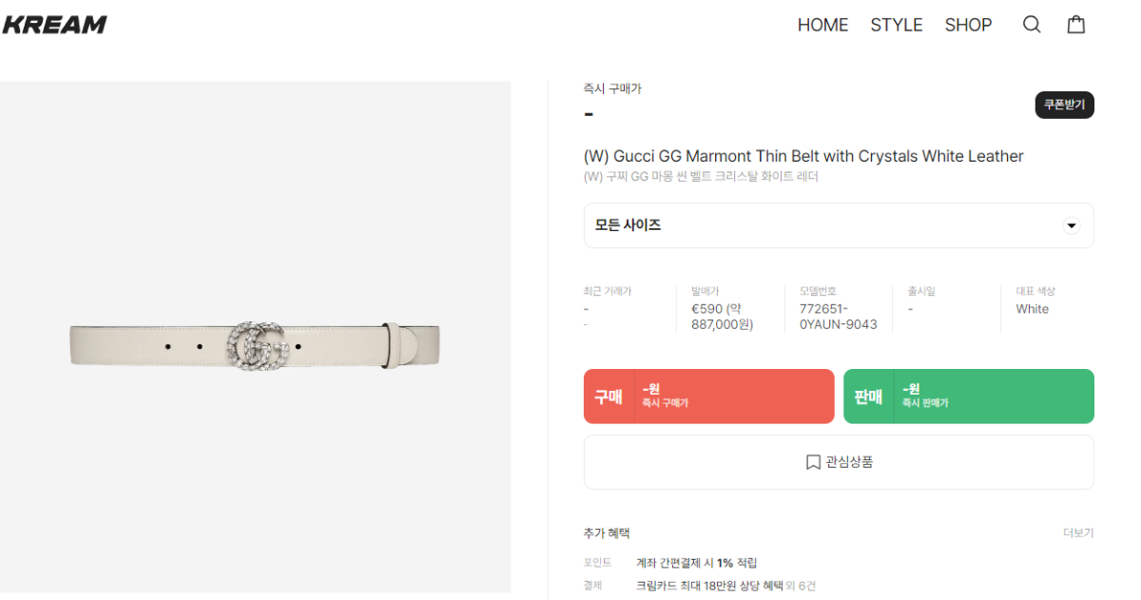Click the white Gucci belt product image
The image size is (1141, 600).
point(255,343)
